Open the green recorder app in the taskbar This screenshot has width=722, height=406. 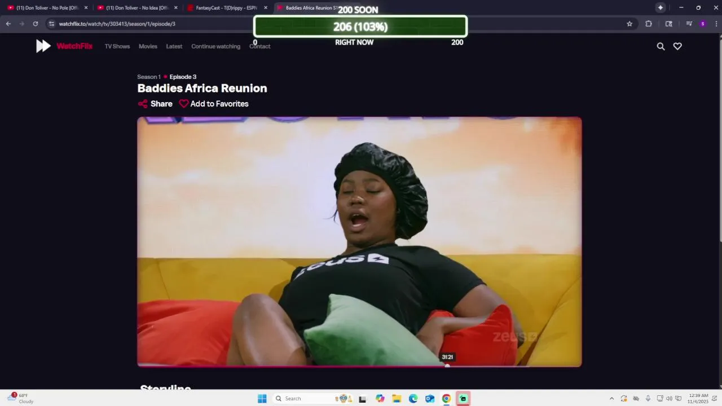point(463,399)
